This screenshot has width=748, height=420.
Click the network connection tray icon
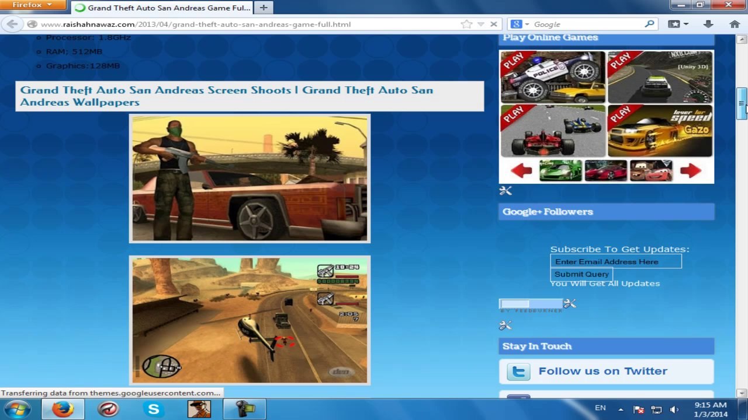(x=656, y=409)
